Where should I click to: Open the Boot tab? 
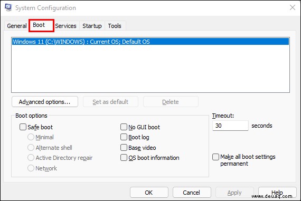click(x=41, y=25)
